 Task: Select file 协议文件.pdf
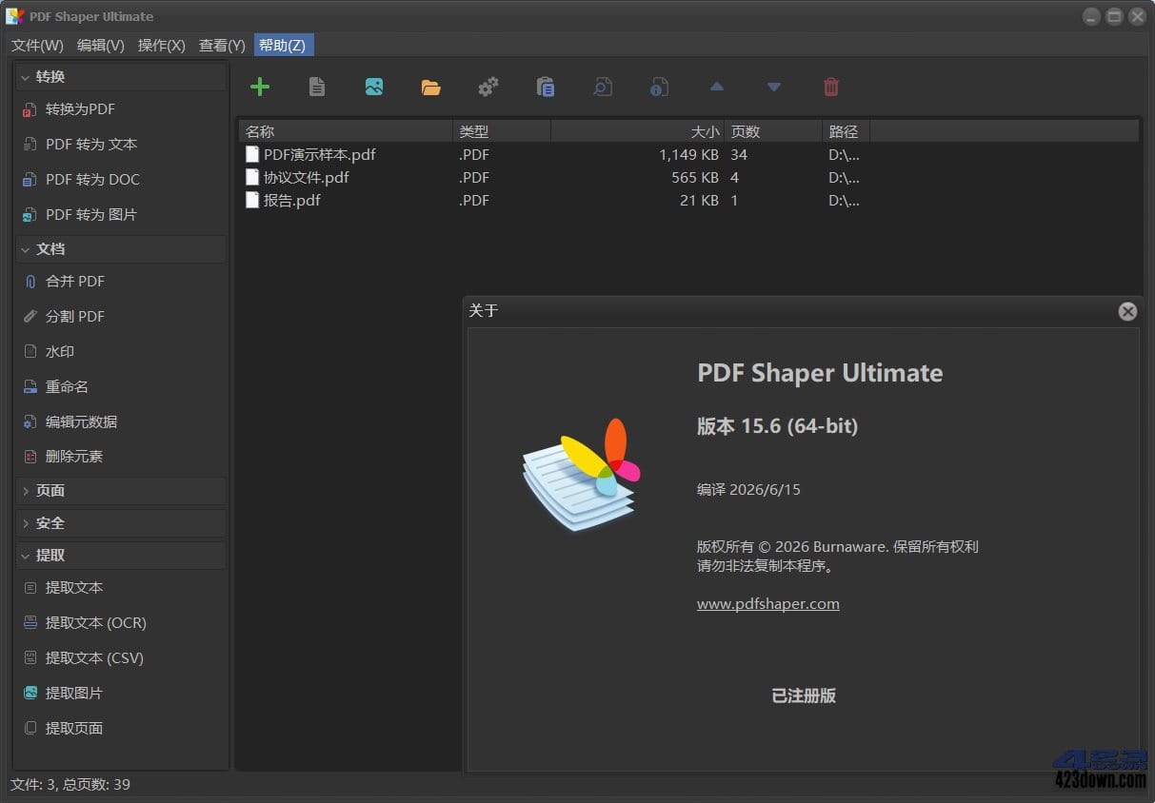306,177
